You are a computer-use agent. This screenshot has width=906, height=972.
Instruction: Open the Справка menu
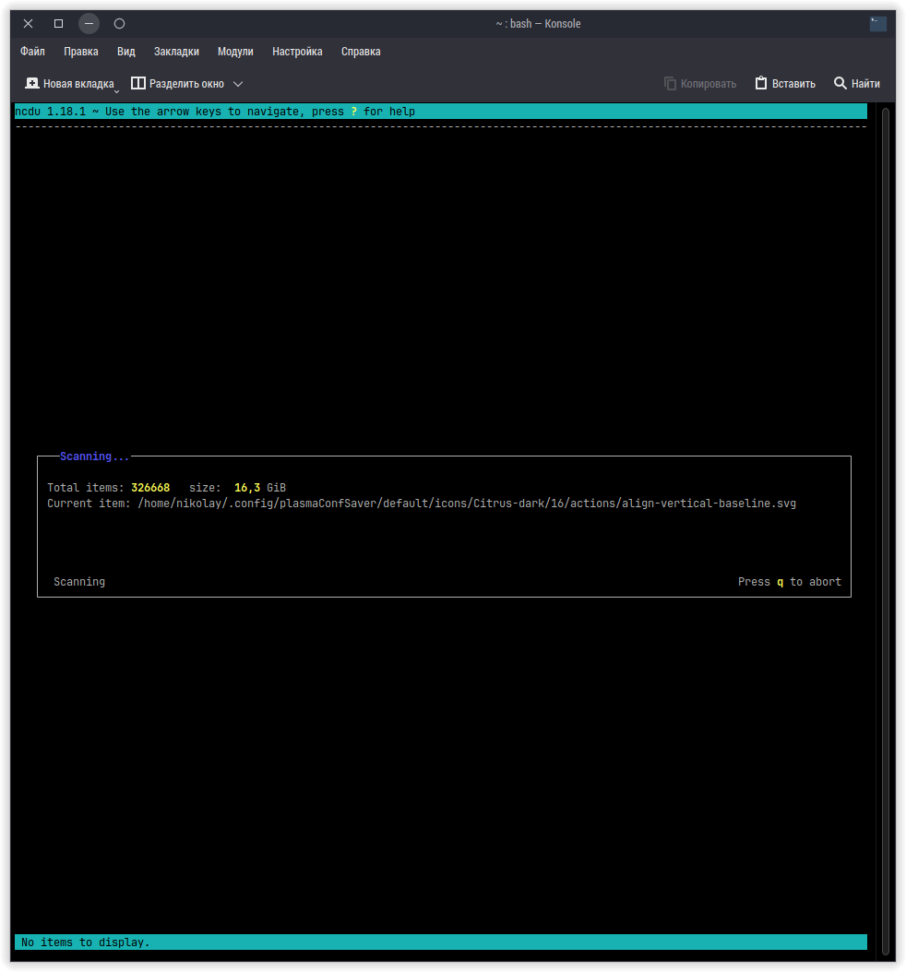point(361,52)
